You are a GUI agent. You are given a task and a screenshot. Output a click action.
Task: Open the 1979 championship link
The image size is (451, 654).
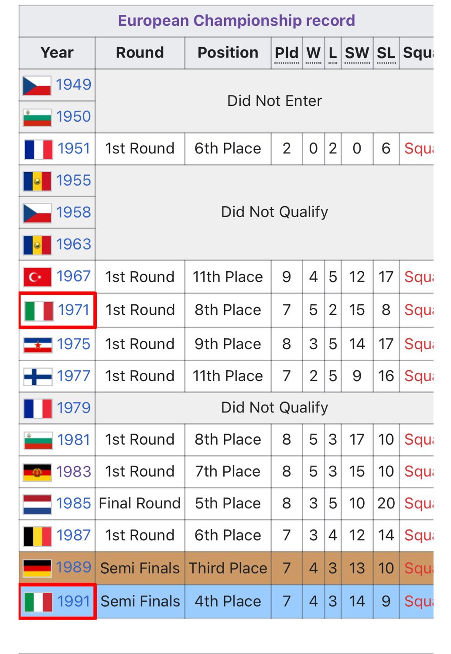click(74, 408)
